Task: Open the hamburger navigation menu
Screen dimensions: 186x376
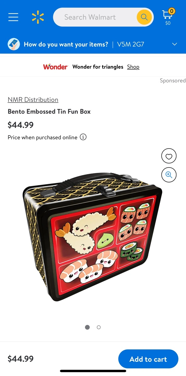Action: pyautogui.click(x=13, y=17)
